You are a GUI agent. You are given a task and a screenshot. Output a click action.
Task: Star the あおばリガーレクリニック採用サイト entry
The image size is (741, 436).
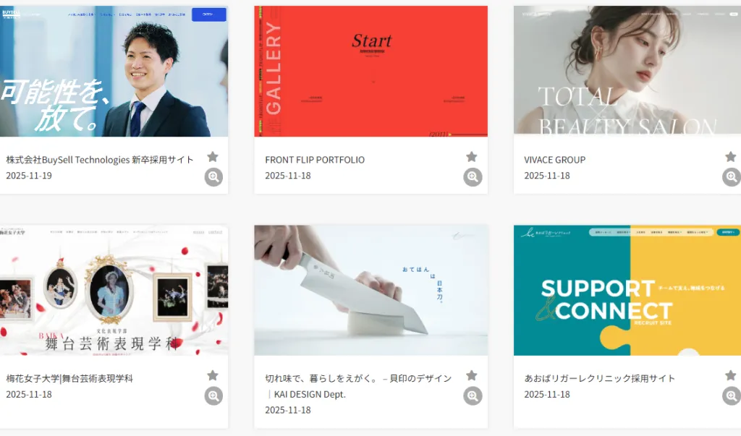coord(731,375)
